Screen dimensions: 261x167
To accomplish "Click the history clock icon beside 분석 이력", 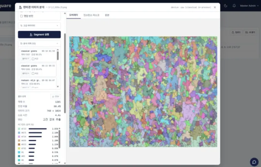I will [21, 44].
